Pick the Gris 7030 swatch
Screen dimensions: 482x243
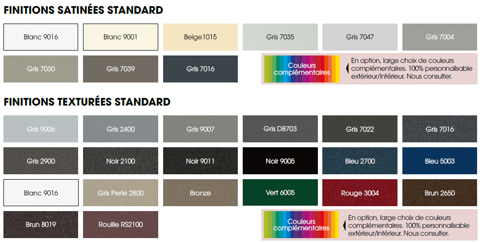click(41, 69)
